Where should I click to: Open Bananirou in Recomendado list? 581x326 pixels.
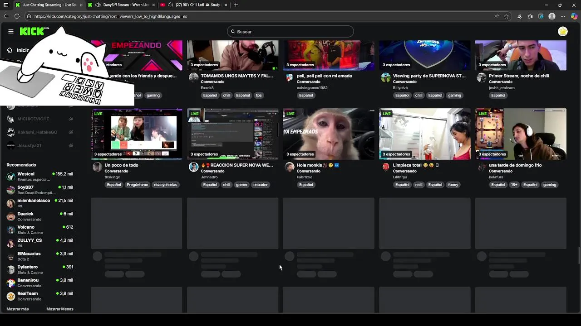pos(40,283)
